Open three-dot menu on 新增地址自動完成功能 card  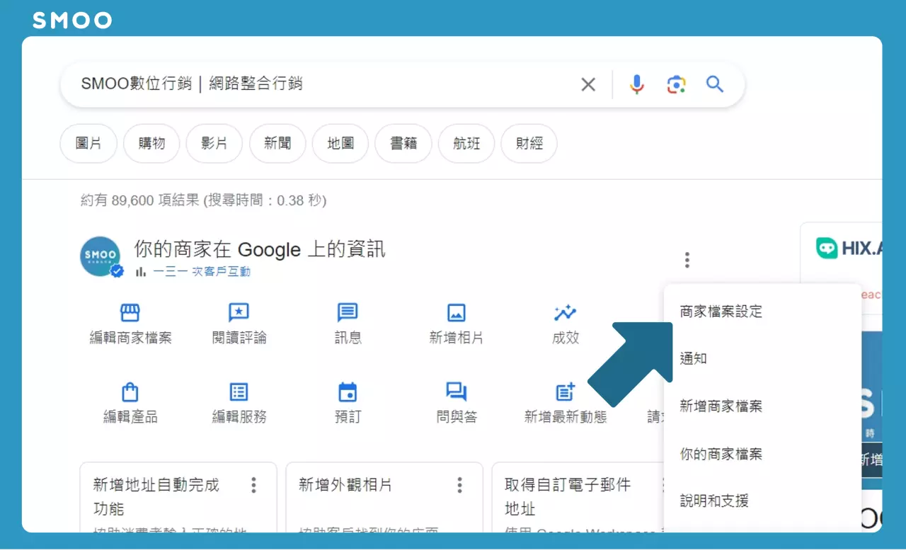[253, 485]
